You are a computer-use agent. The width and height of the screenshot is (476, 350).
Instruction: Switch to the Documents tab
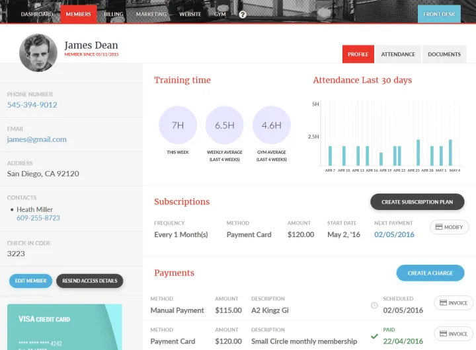pyautogui.click(x=444, y=54)
